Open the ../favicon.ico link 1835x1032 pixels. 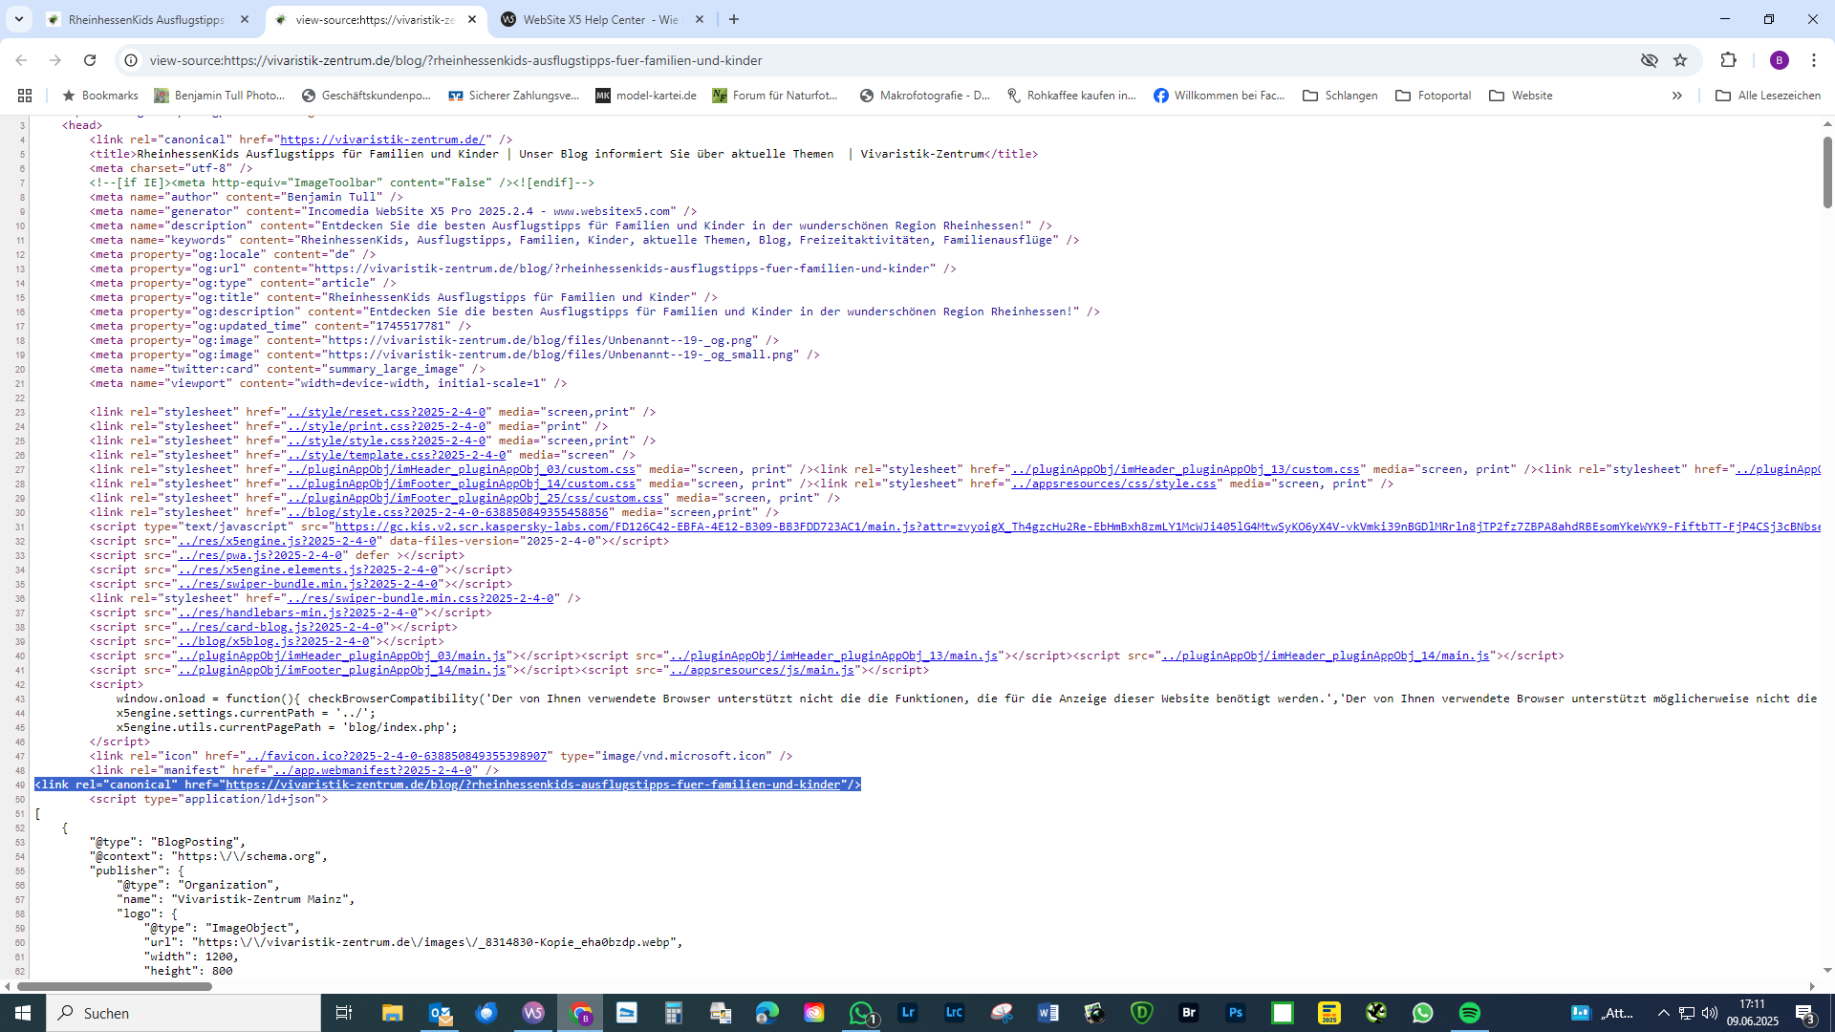click(x=397, y=756)
